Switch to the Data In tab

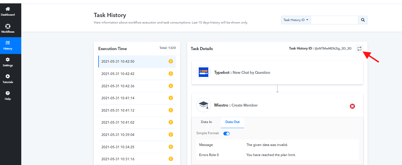[x=206, y=122]
